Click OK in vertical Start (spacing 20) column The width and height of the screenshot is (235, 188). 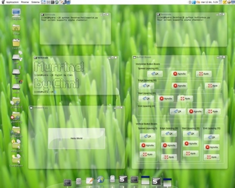[191, 134]
